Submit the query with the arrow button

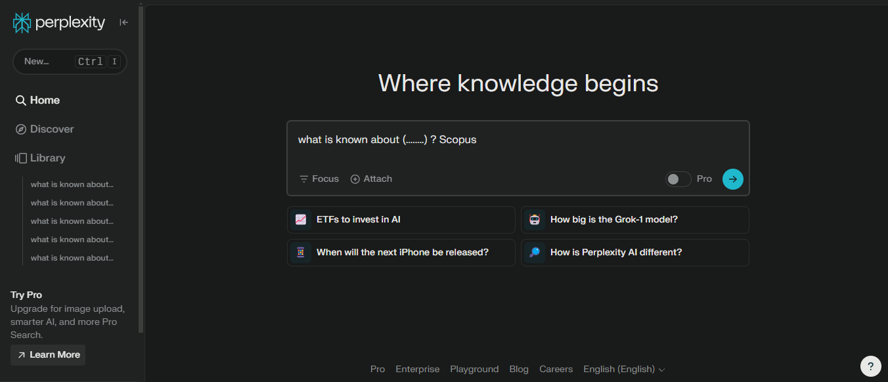point(733,179)
